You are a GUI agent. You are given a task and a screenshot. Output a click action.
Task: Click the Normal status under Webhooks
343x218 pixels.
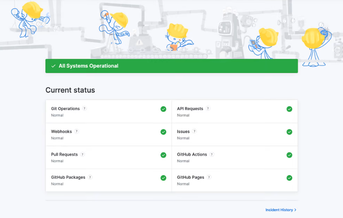click(57, 138)
